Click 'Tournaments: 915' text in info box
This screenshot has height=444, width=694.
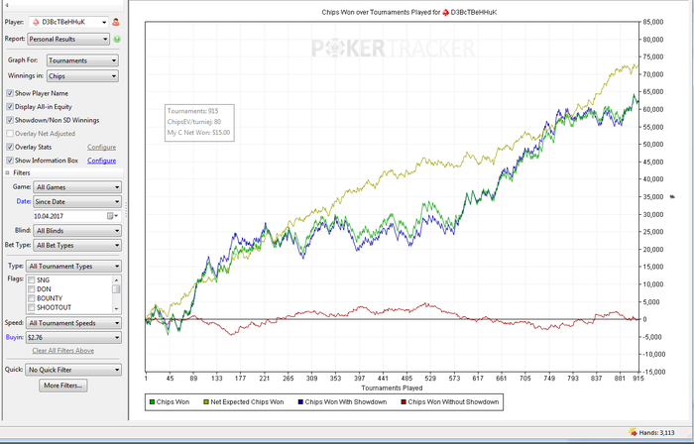tap(193, 111)
